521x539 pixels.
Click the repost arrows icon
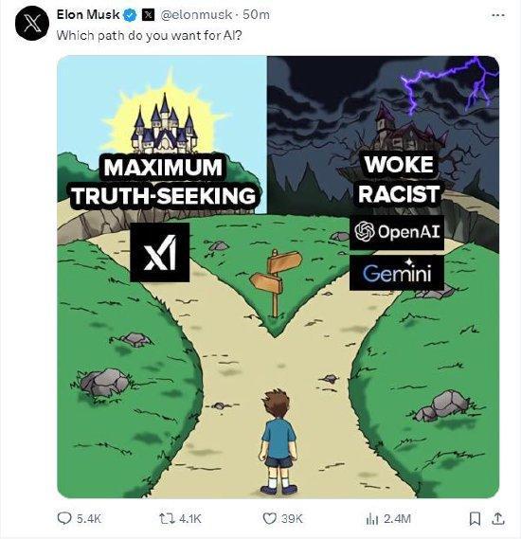click(x=166, y=518)
